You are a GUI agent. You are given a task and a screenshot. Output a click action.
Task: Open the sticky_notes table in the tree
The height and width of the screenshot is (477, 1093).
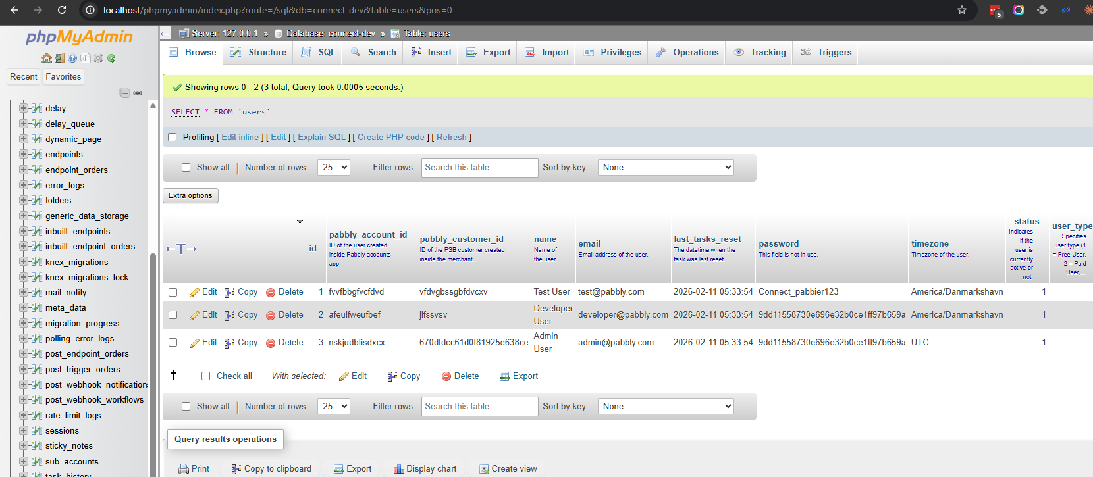[69, 446]
